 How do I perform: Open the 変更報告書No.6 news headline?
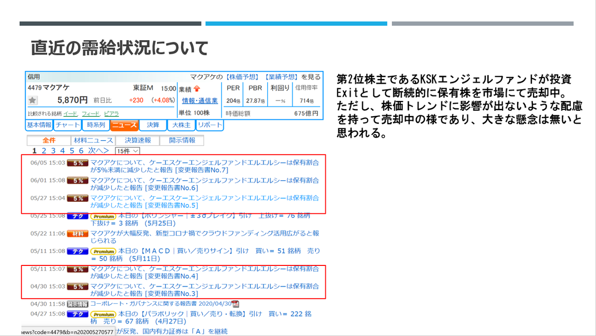205,184
